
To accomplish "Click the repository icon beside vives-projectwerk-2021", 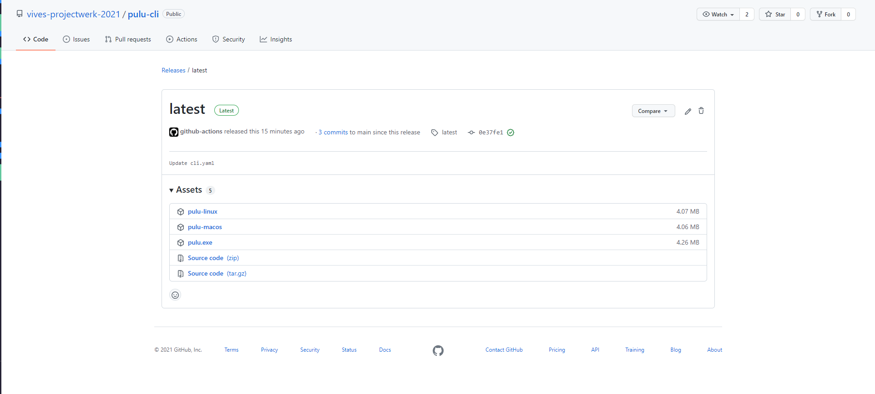I will click(20, 14).
